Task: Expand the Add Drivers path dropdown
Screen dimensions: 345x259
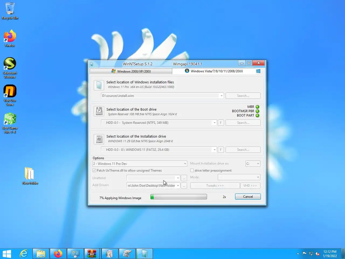Action: coord(178,186)
